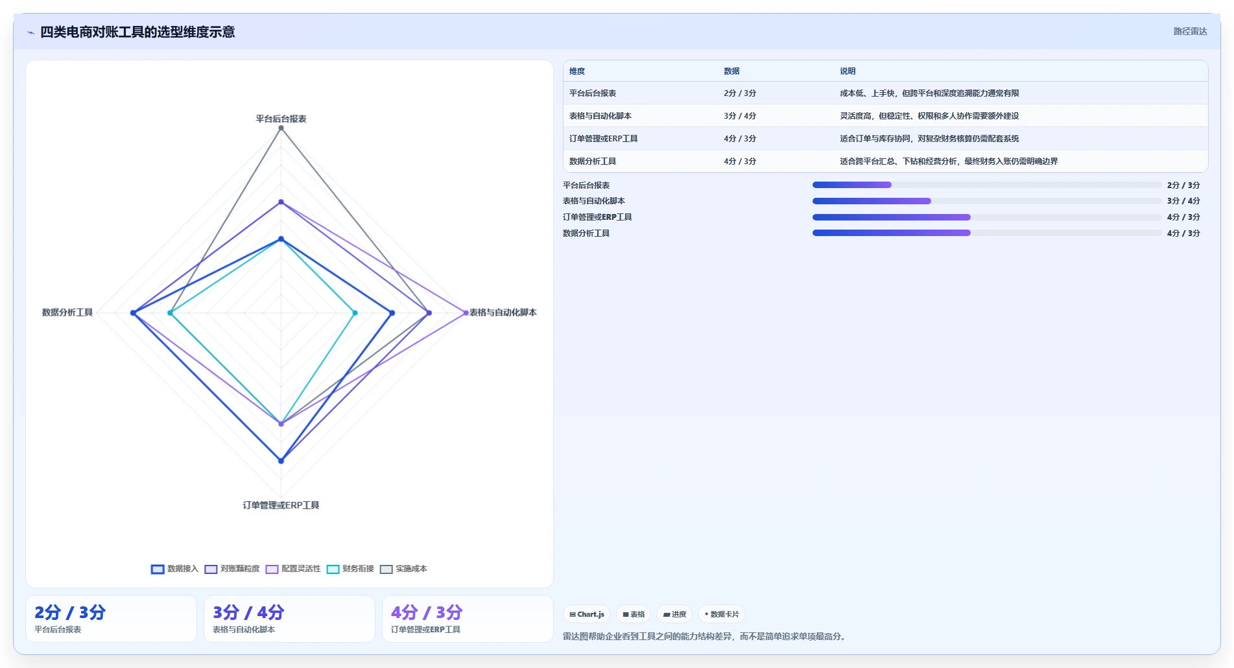Toggle the 实施成本 legend swatch
This screenshot has width=1234, height=668.
(386, 569)
